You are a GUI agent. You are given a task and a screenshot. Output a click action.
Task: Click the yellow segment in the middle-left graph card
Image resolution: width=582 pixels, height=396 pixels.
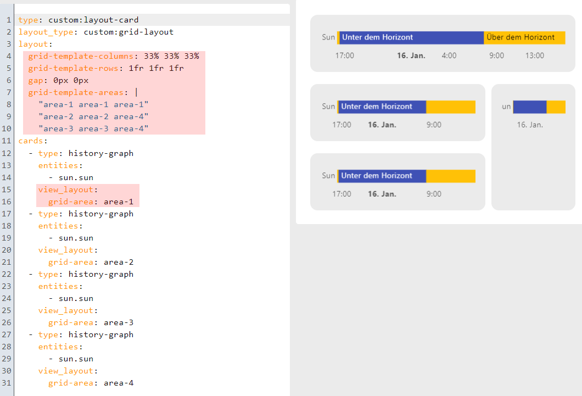(450, 107)
